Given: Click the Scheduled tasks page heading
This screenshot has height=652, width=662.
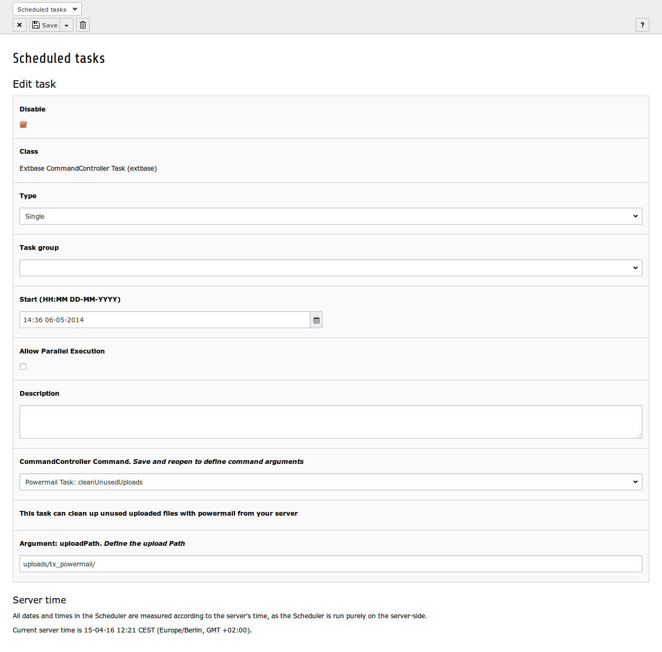Looking at the screenshot, I should coord(59,58).
